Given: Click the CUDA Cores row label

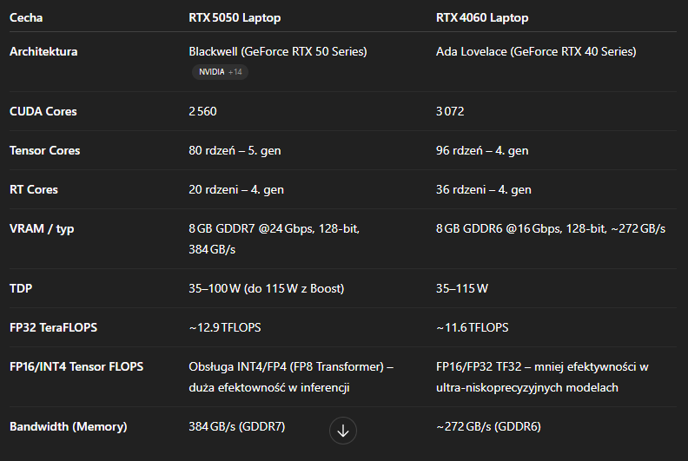Looking at the screenshot, I should [x=43, y=111].
